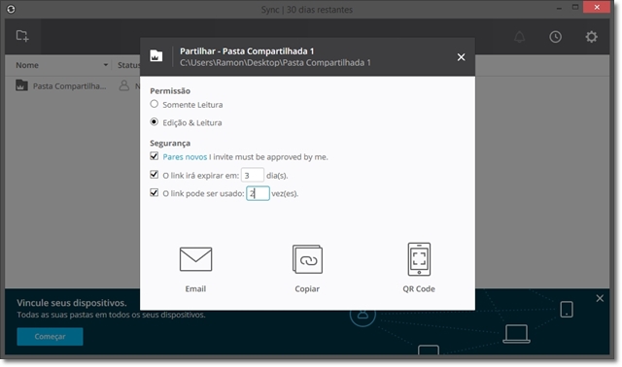The width and height of the screenshot is (622, 367).
Task: Click the Nome column header
Action: click(27, 65)
